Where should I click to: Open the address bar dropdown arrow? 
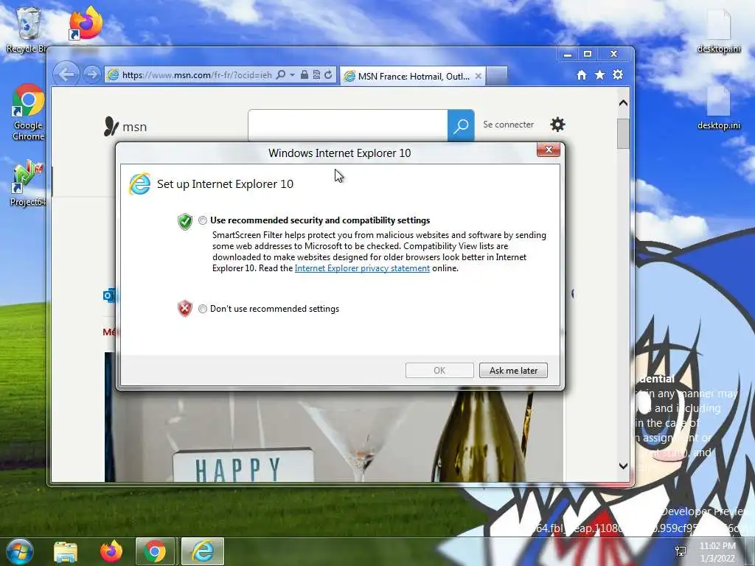292,75
